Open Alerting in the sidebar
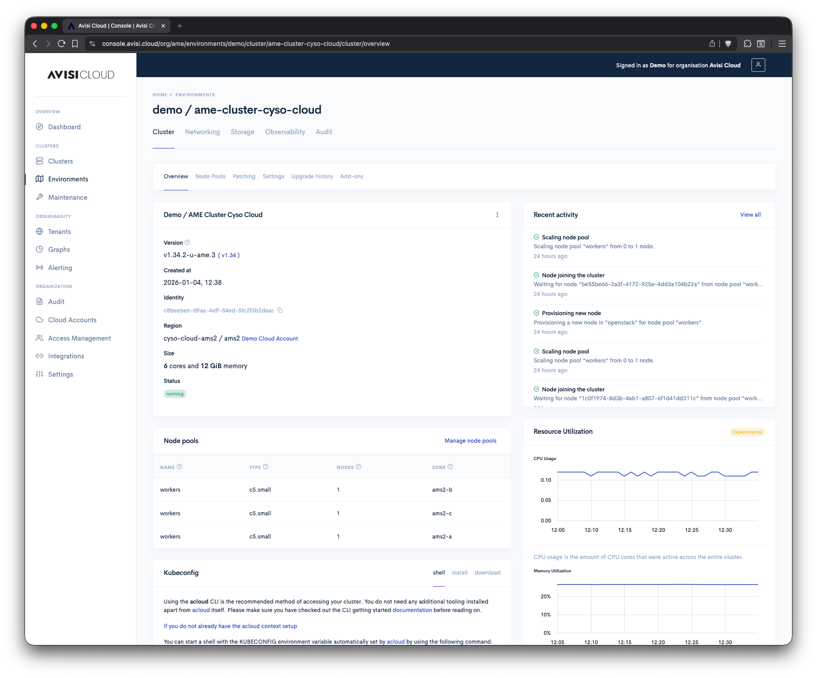The image size is (817, 678). 60,267
